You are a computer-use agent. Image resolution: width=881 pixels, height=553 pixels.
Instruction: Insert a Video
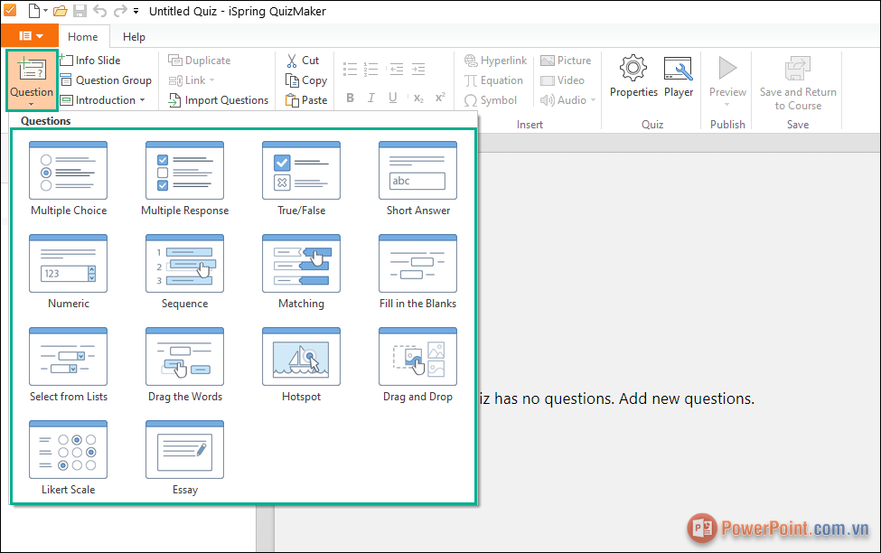(x=562, y=80)
